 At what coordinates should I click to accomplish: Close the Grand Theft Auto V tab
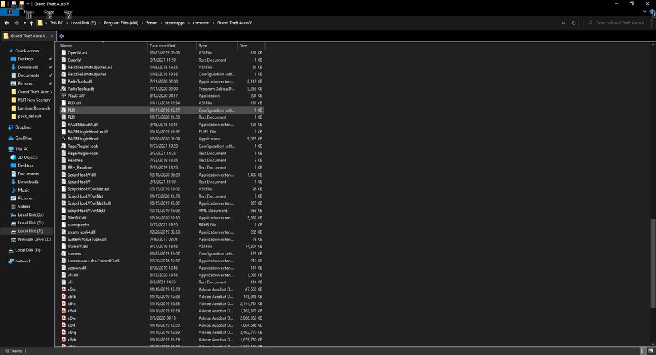52,36
